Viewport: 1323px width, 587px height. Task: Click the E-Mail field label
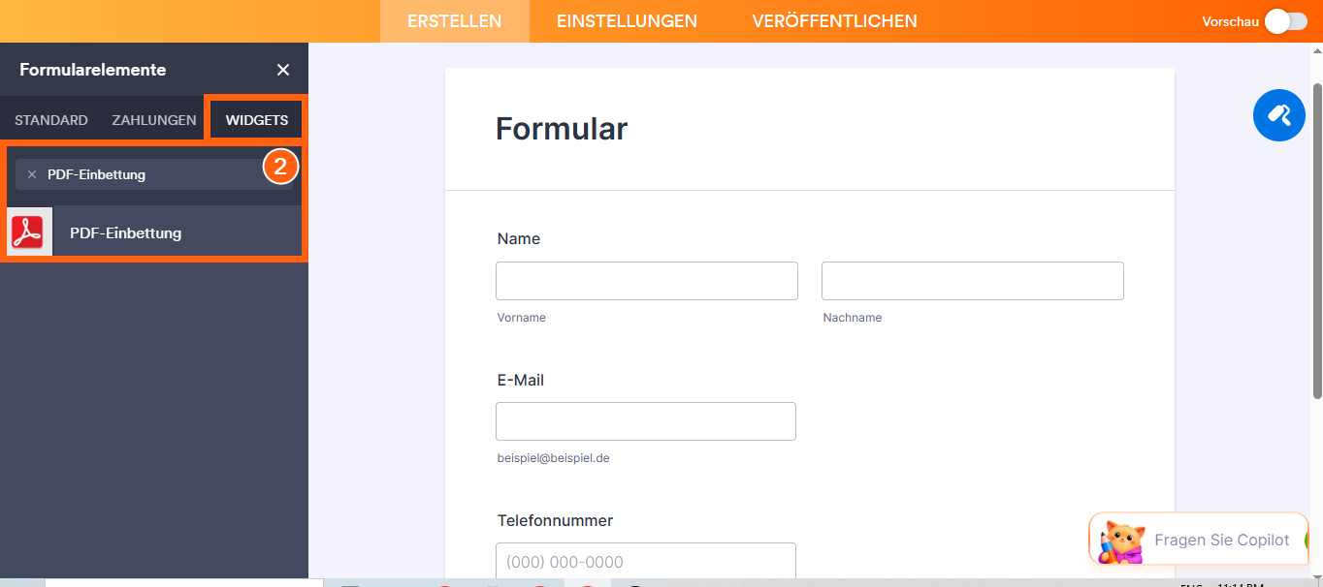click(521, 380)
